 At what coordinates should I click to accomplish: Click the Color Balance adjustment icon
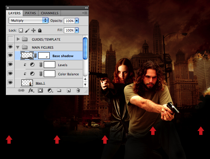point(32,74)
